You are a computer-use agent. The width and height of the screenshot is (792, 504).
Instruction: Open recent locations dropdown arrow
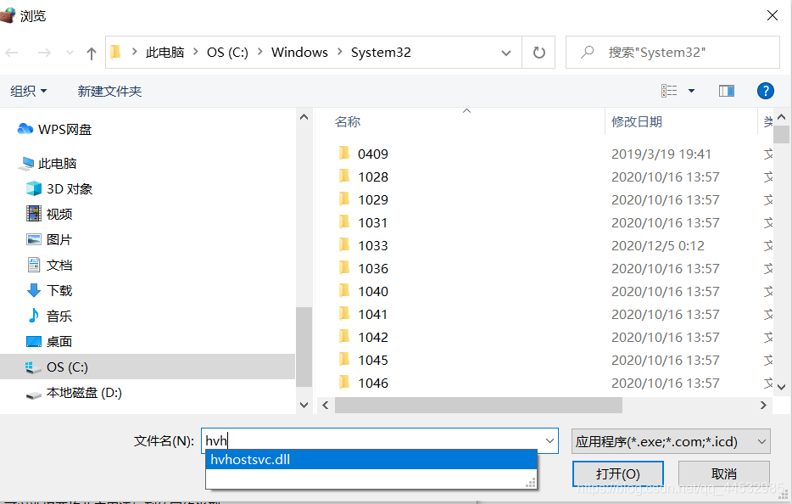(x=70, y=53)
